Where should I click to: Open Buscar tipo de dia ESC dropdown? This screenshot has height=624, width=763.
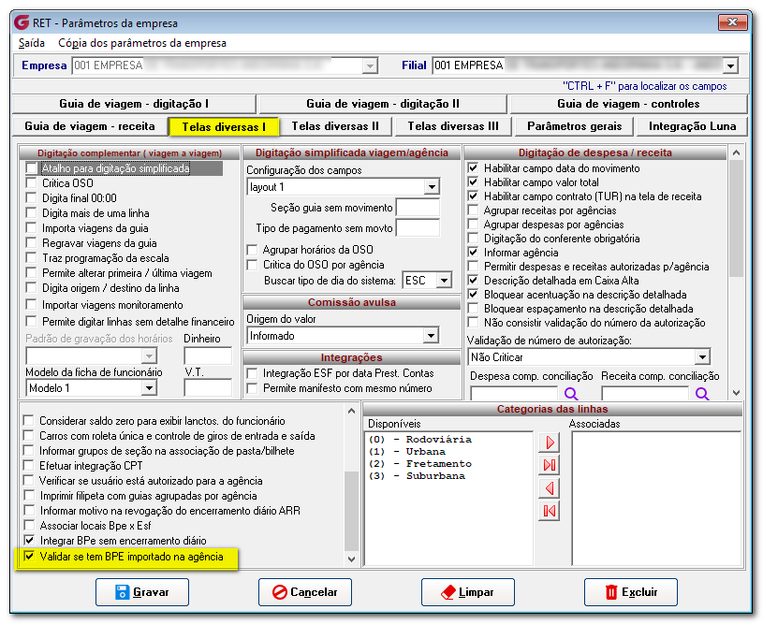(444, 281)
